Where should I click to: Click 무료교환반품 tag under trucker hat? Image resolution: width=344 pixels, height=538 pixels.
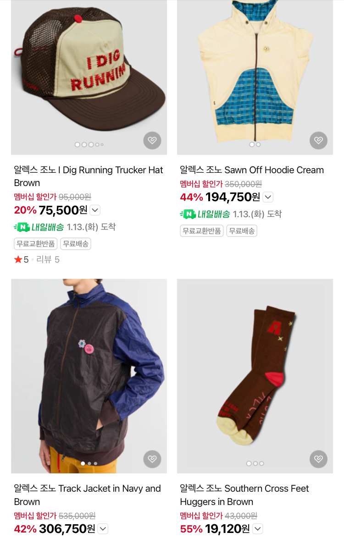click(x=36, y=244)
